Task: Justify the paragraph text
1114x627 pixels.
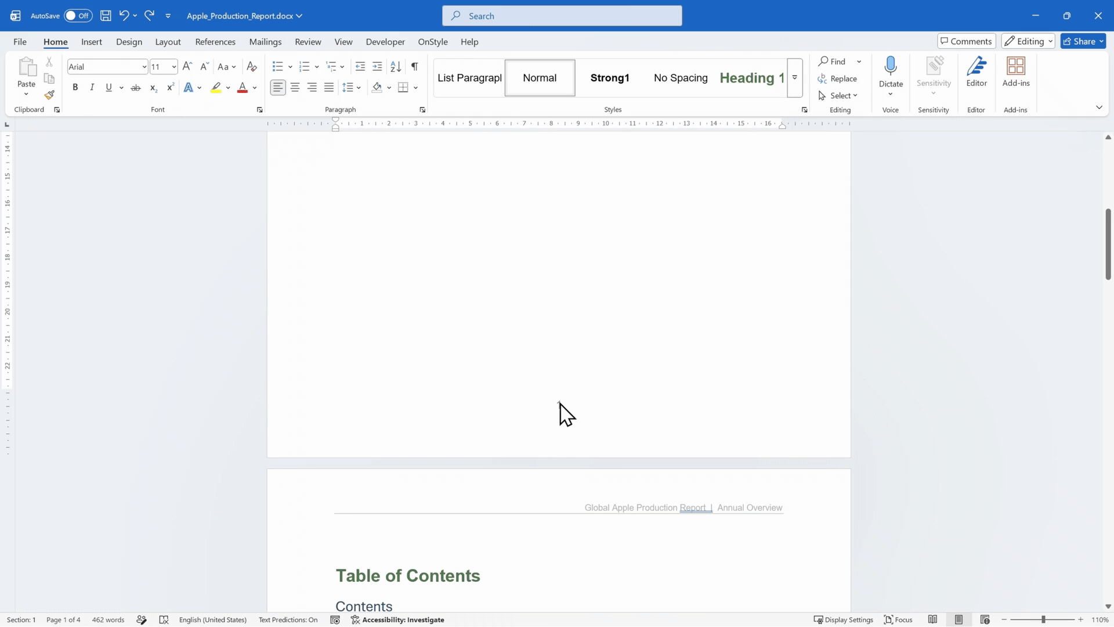Action: [329, 88]
